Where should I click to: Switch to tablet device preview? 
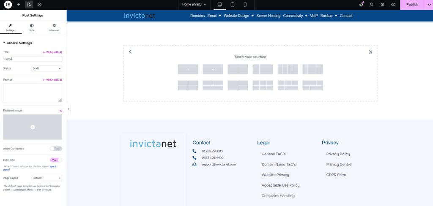coord(233,5)
